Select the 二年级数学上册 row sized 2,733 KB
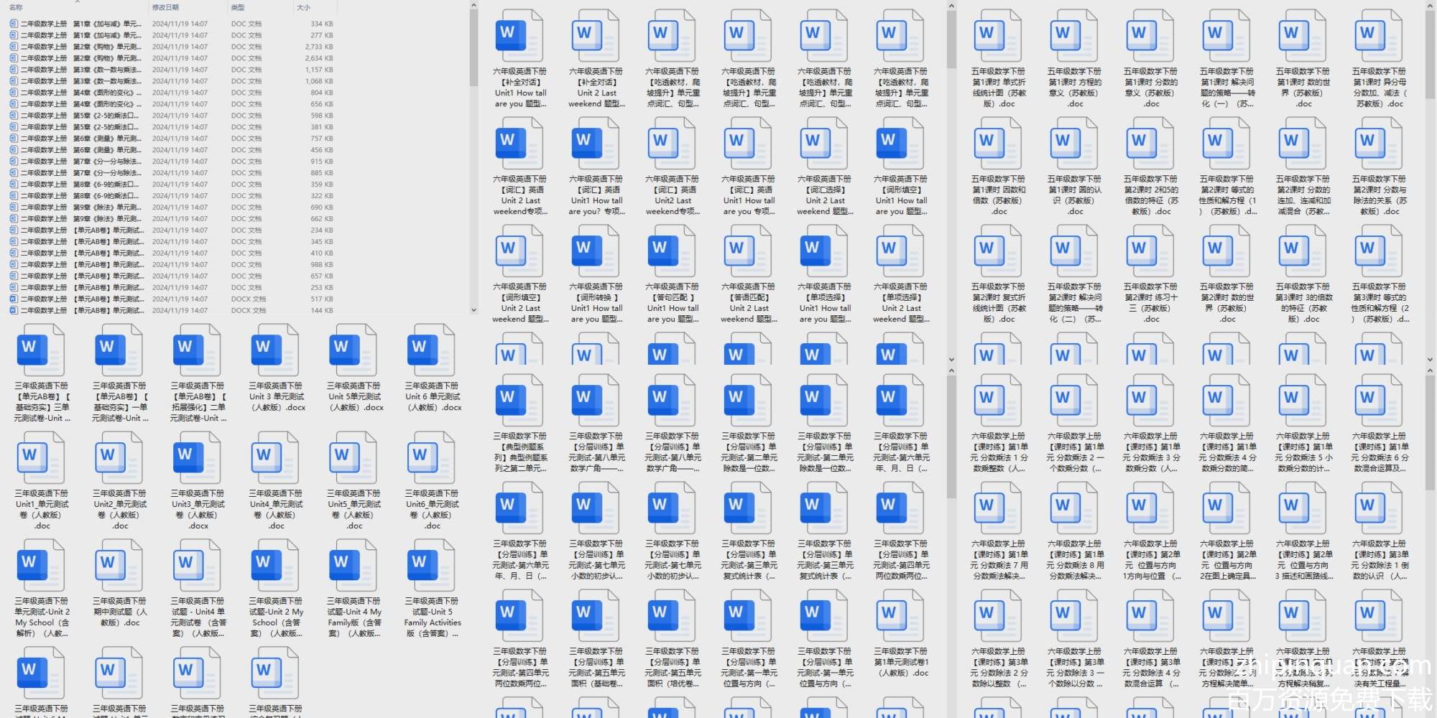Screen dimensions: 1437x718 tap(172, 47)
